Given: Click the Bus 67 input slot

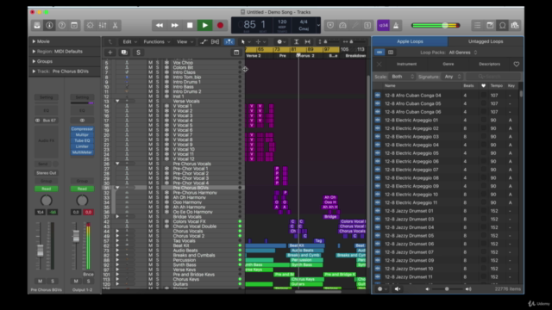Looking at the screenshot, I should pyautogui.click(x=46, y=121).
